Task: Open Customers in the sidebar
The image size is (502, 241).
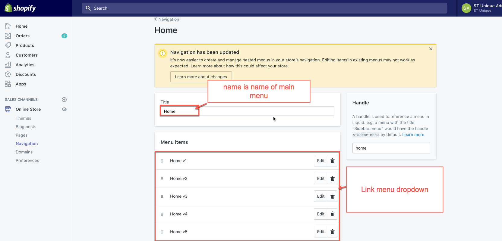Action: click(27, 55)
